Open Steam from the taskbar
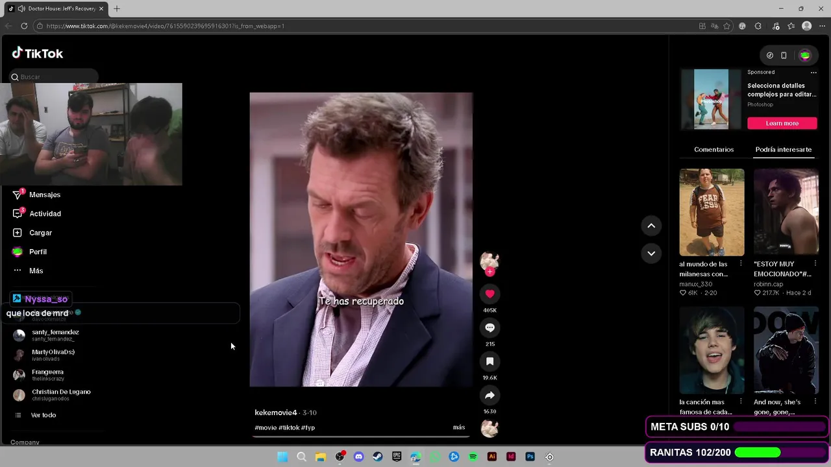Image resolution: width=831 pixels, height=467 pixels. tap(378, 457)
